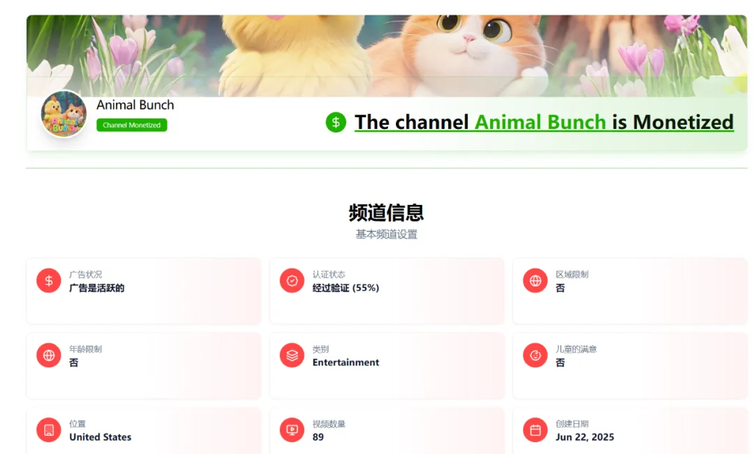The height and width of the screenshot is (454, 754).
Task: Click the Channel Monetized badge
Action: coord(132,125)
